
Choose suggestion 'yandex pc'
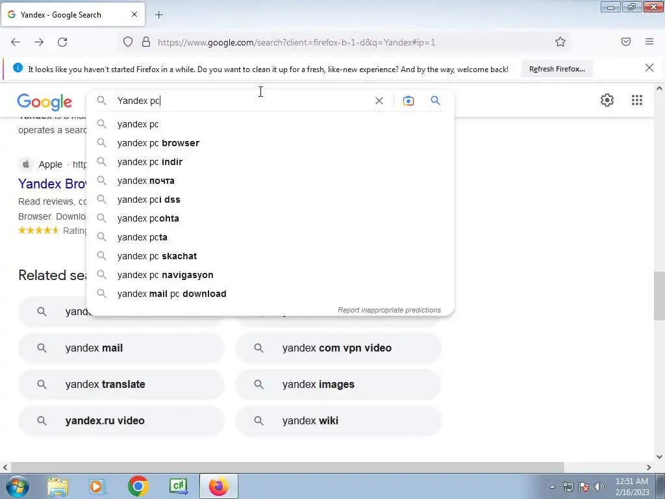(270, 124)
